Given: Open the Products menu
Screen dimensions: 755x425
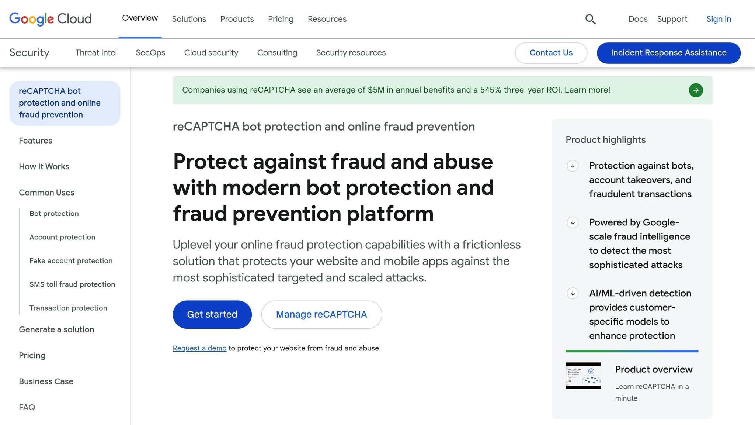Looking at the screenshot, I should (237, 19).
